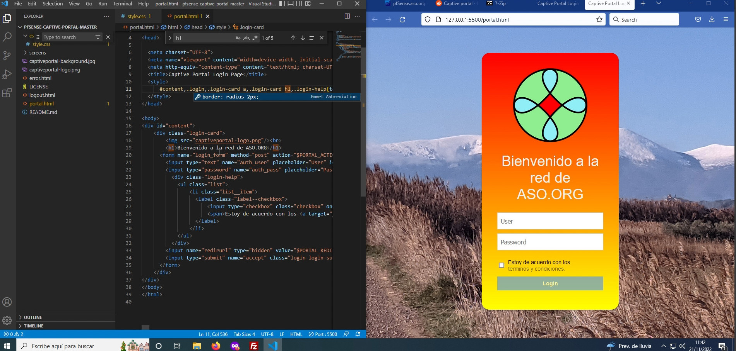Image resolution: width=736 pixels, height=351 pixels.
Task: Expand the screens folder
Action: 38,53
